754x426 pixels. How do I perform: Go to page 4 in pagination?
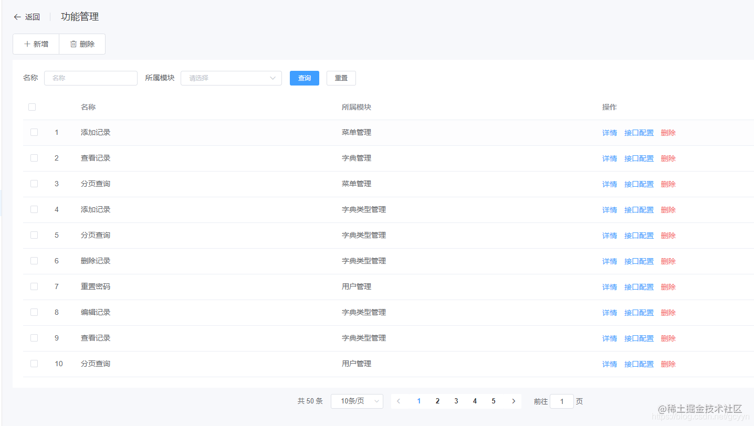tap(475, 401)
